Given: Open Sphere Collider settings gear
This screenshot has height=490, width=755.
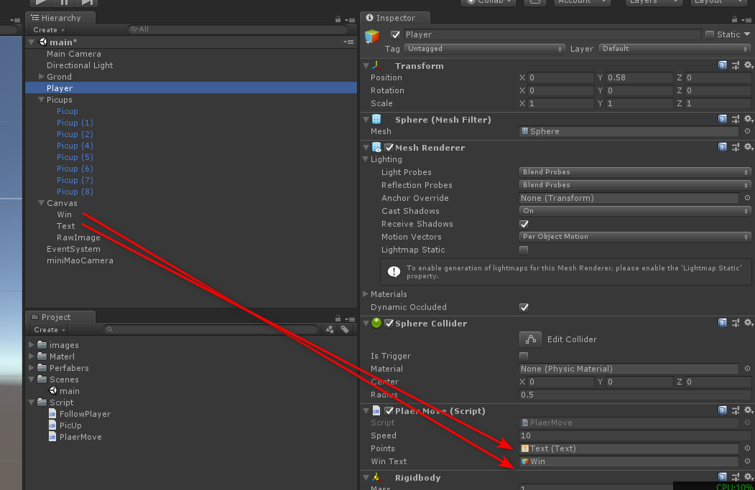Looking at the screenshot, I should [x=749, y=323].
